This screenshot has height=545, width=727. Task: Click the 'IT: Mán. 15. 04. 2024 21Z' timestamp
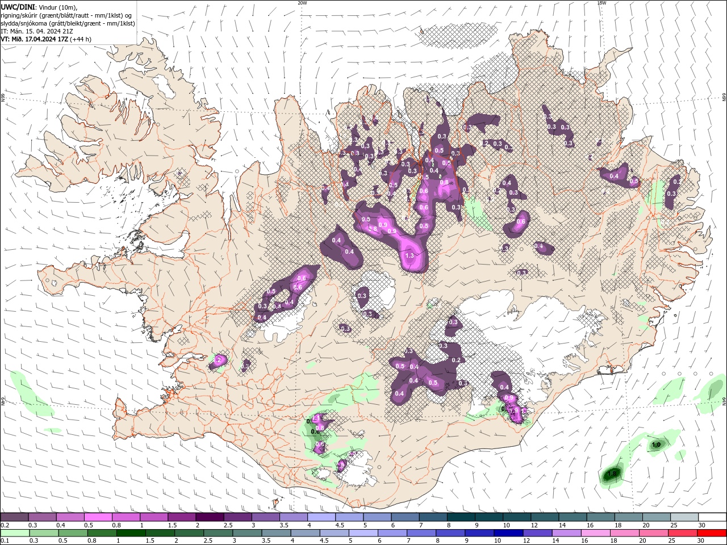pos(37,31)
